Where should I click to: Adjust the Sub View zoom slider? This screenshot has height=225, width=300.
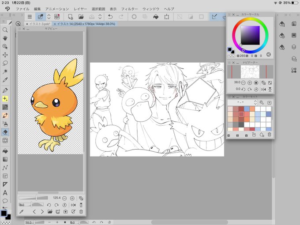click(33, 198)
